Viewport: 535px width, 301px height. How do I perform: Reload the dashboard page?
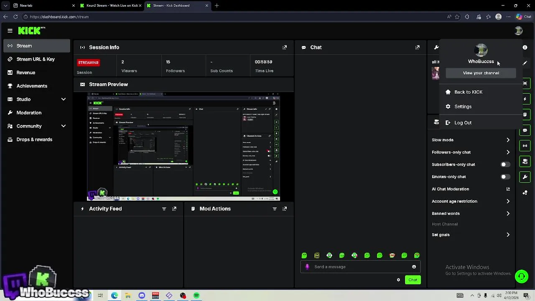click(15, 17)
